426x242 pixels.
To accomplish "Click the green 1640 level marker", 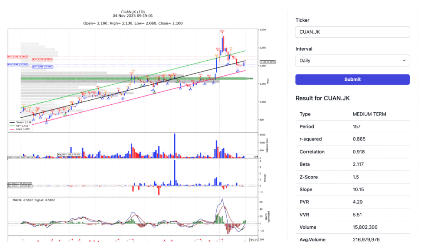I will (250, 78).
